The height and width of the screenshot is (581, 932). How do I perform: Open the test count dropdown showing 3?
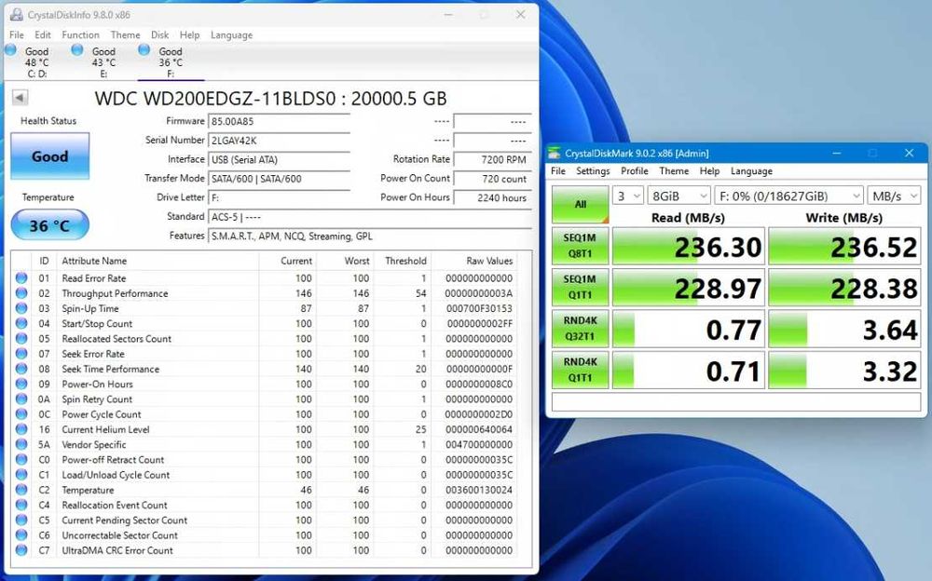tap(627, 196)
